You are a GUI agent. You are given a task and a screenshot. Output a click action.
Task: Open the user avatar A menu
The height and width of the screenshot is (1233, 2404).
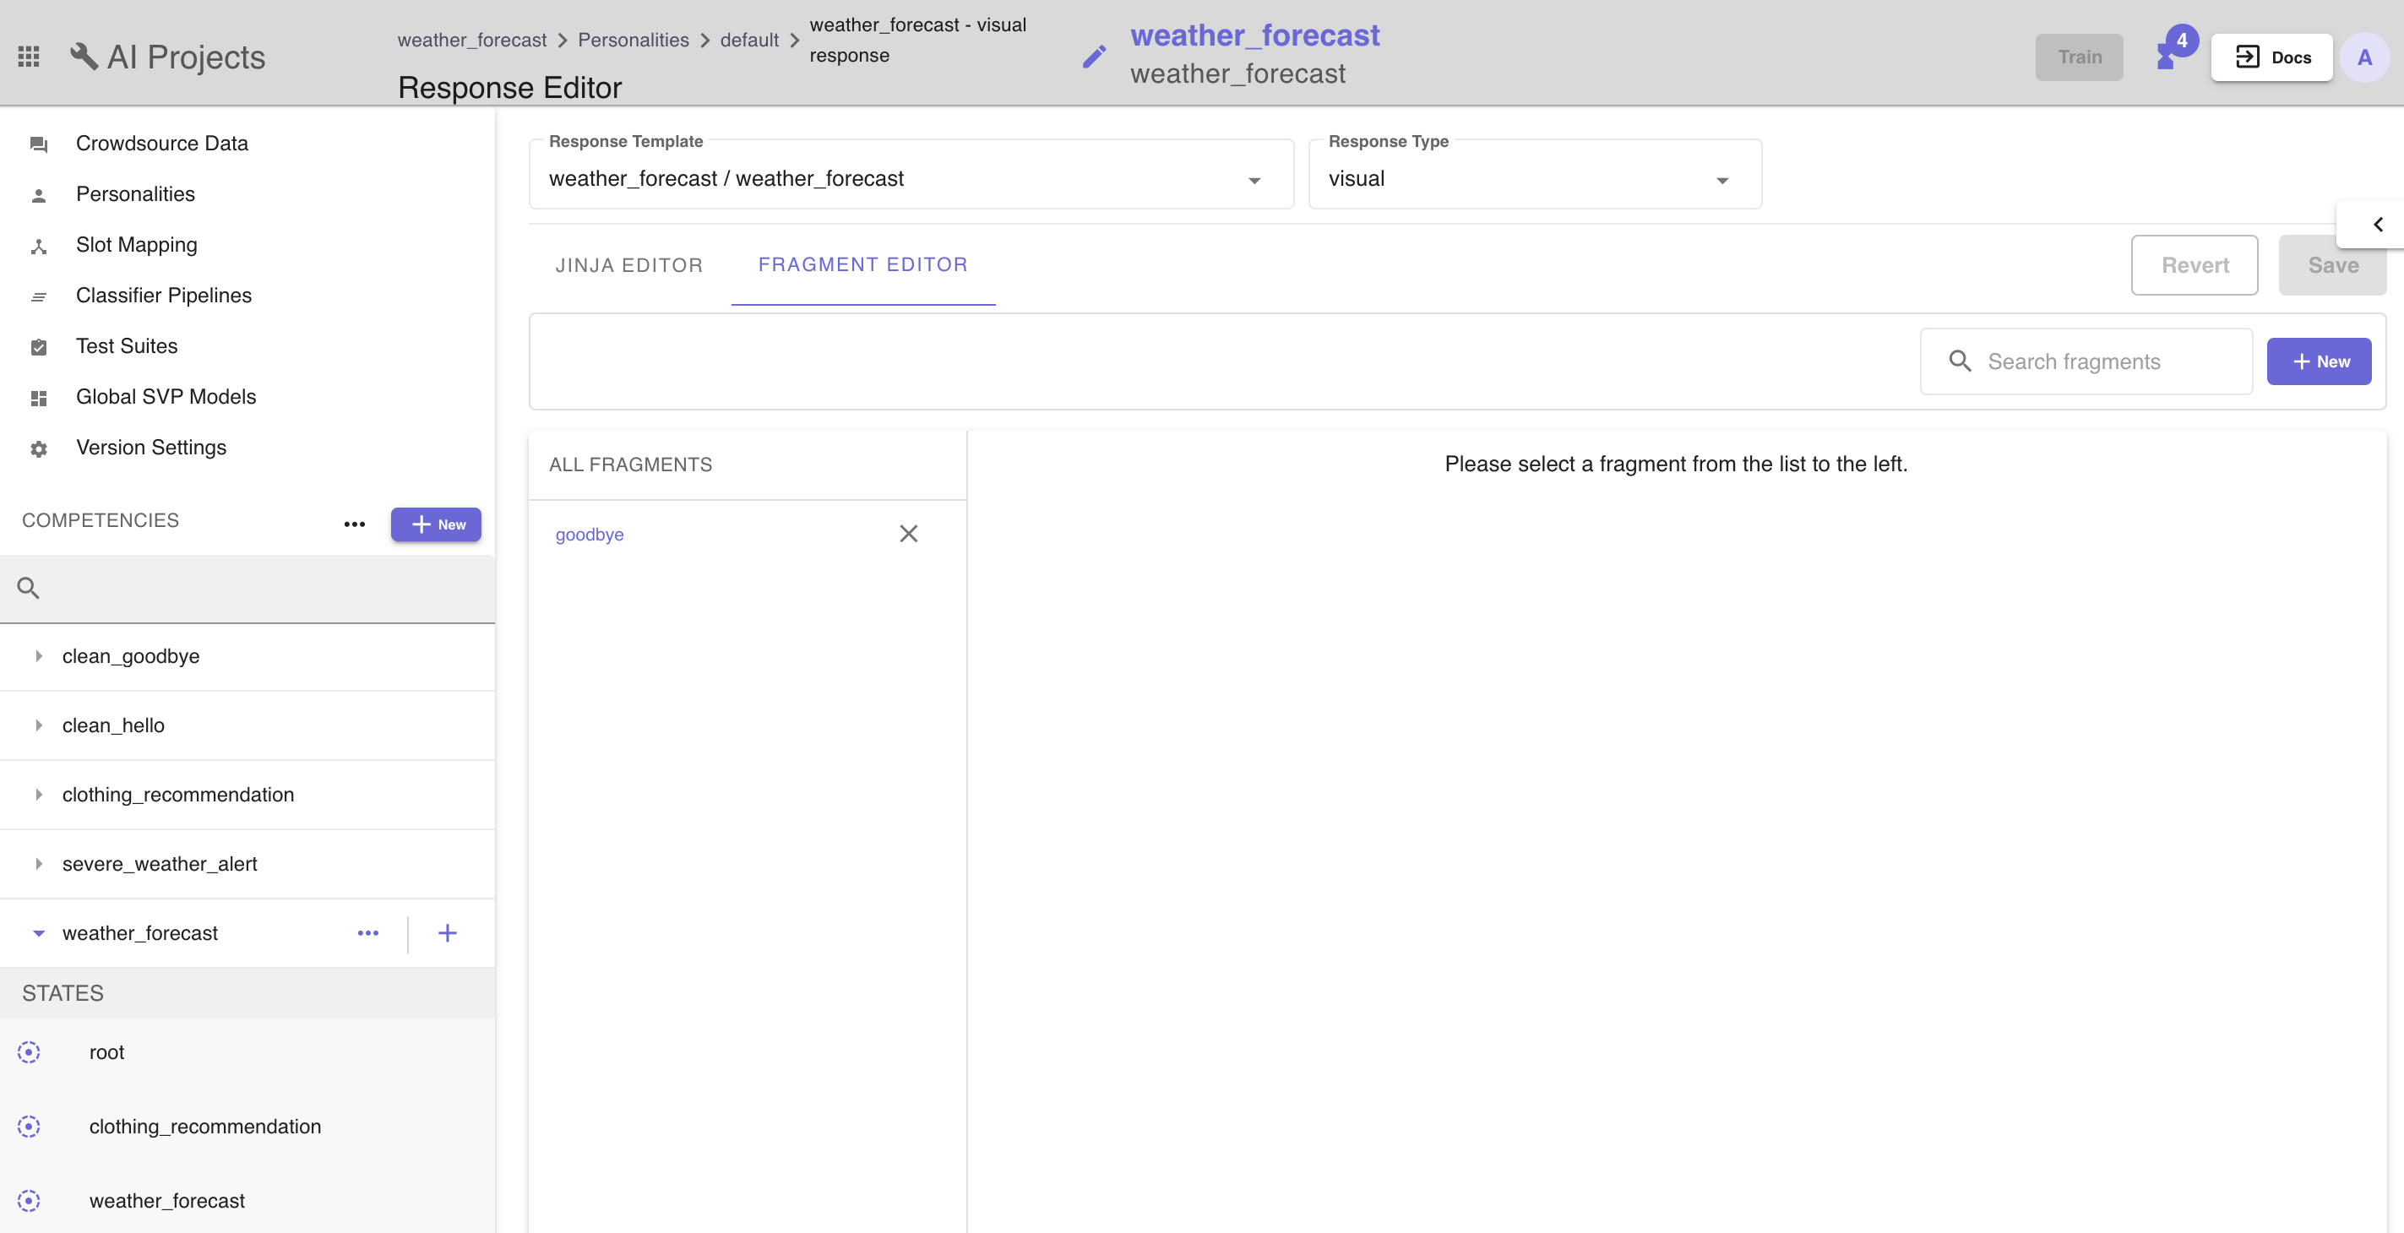[2363, 58]
